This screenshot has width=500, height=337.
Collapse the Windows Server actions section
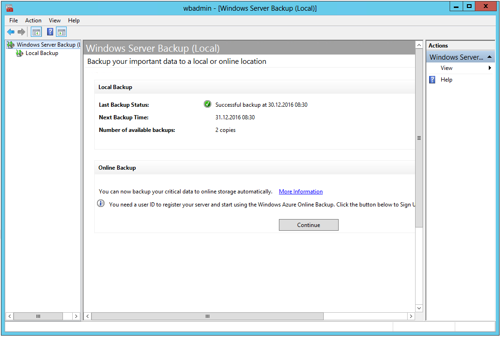[x=489, y=57]
